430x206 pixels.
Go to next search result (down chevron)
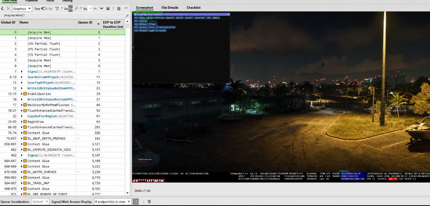(x=101, y=9)
